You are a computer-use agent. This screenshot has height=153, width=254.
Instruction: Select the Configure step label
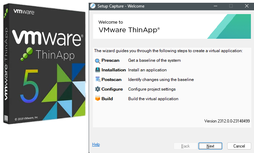pos(112,89)
